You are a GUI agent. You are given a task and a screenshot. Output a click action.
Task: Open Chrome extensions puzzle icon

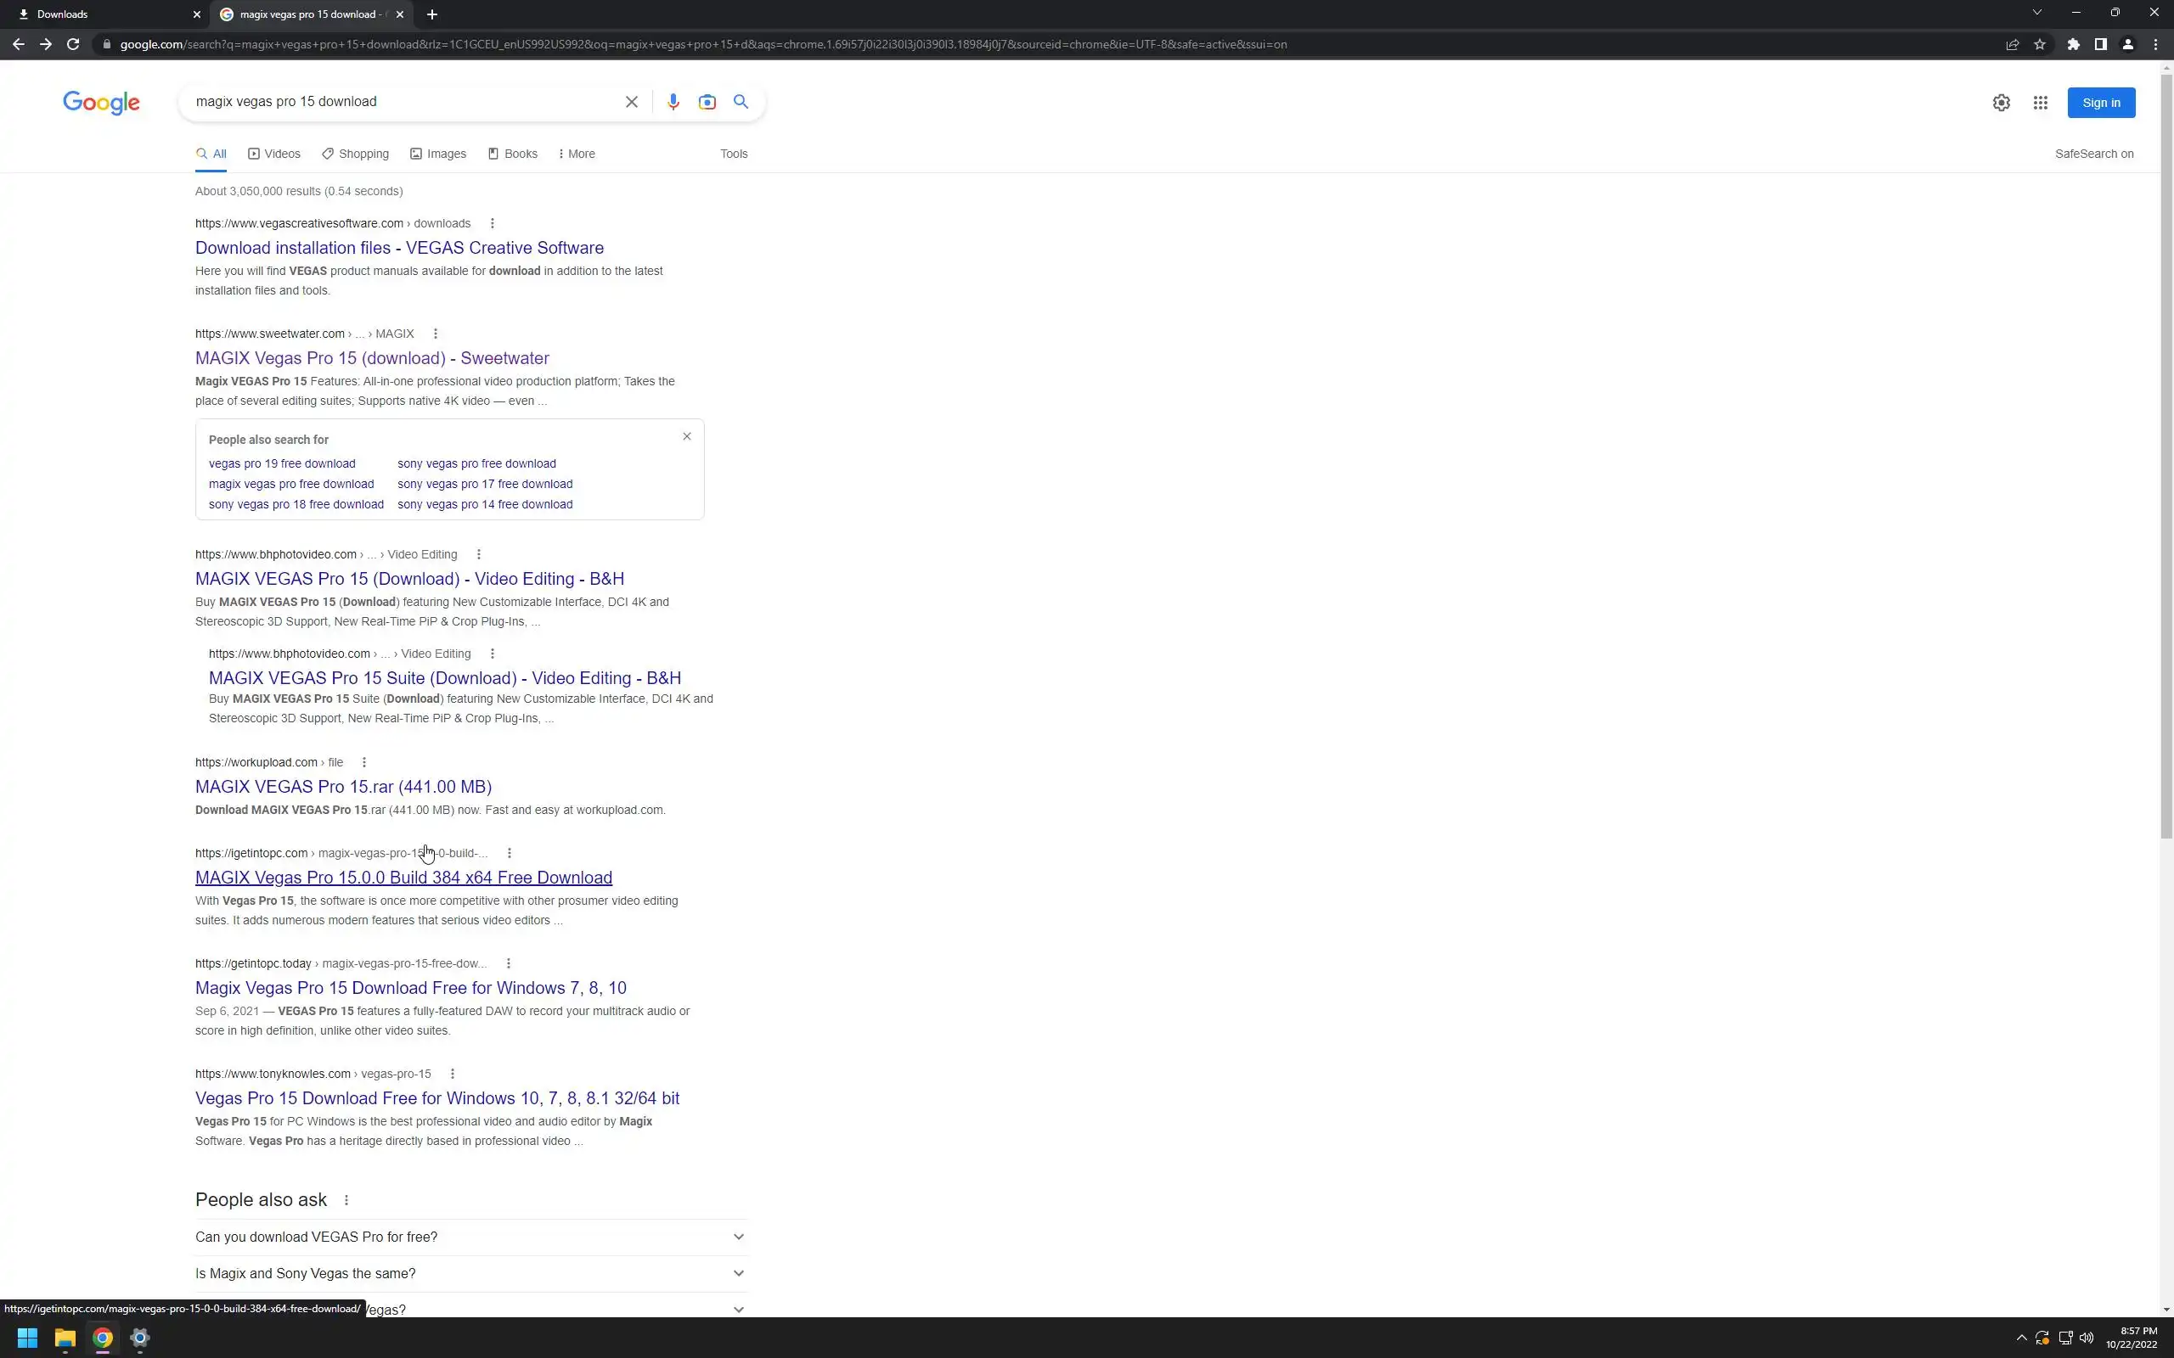click(2074, 44)
